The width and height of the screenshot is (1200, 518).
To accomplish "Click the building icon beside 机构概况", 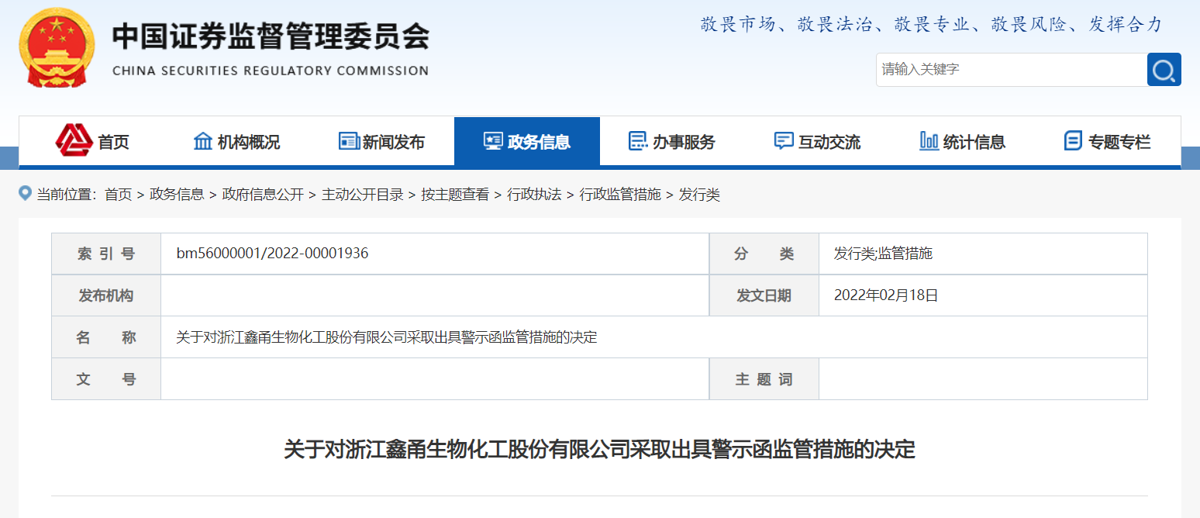I will tap(203, 141).
